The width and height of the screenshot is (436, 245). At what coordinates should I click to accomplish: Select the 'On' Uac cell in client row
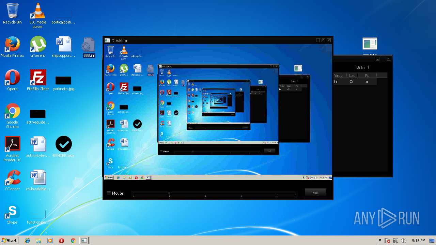352,82
